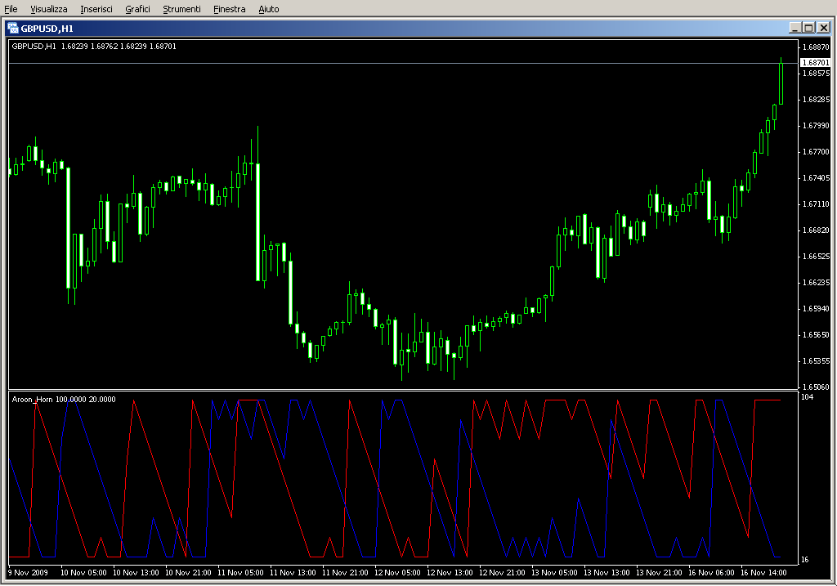Click the 1.66820 price scale value
This screenshot has width=837, height=586.
coord(817,230)
